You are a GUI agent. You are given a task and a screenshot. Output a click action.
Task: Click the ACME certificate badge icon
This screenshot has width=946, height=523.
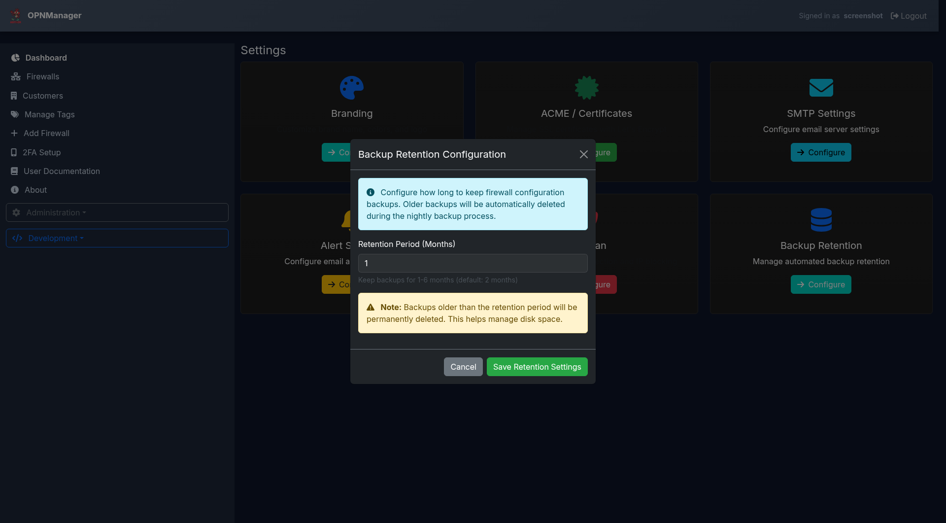[586, 88]
